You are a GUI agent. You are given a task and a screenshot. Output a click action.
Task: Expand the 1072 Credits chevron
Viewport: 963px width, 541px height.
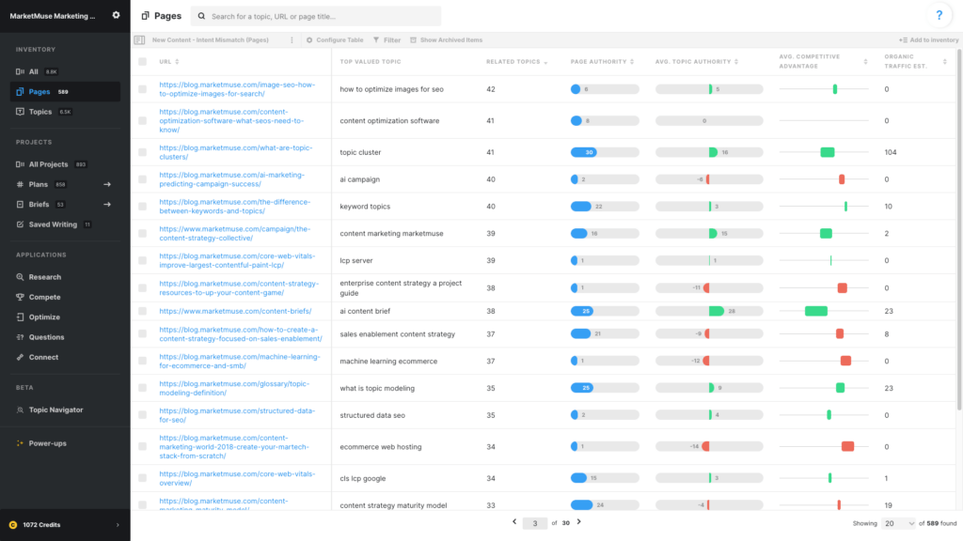click(118, 525)
